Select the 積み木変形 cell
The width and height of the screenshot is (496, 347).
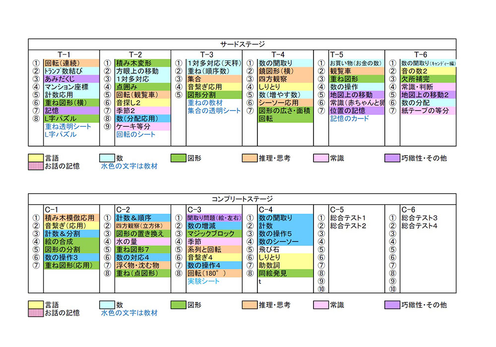coord(143,63)
